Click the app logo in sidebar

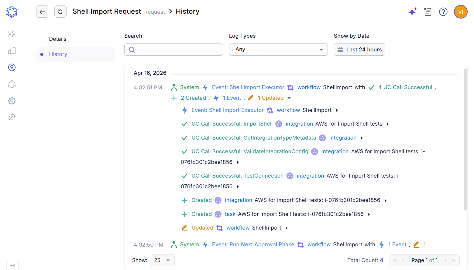[12, 12]
